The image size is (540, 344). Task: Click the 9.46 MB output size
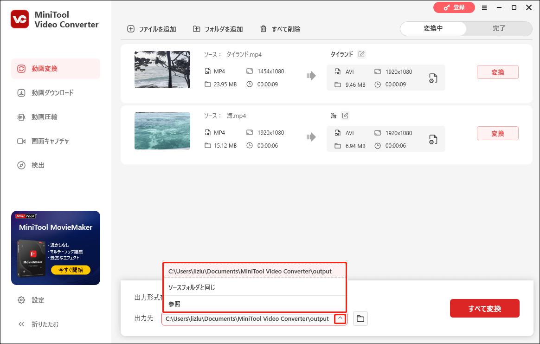(355, 85)
